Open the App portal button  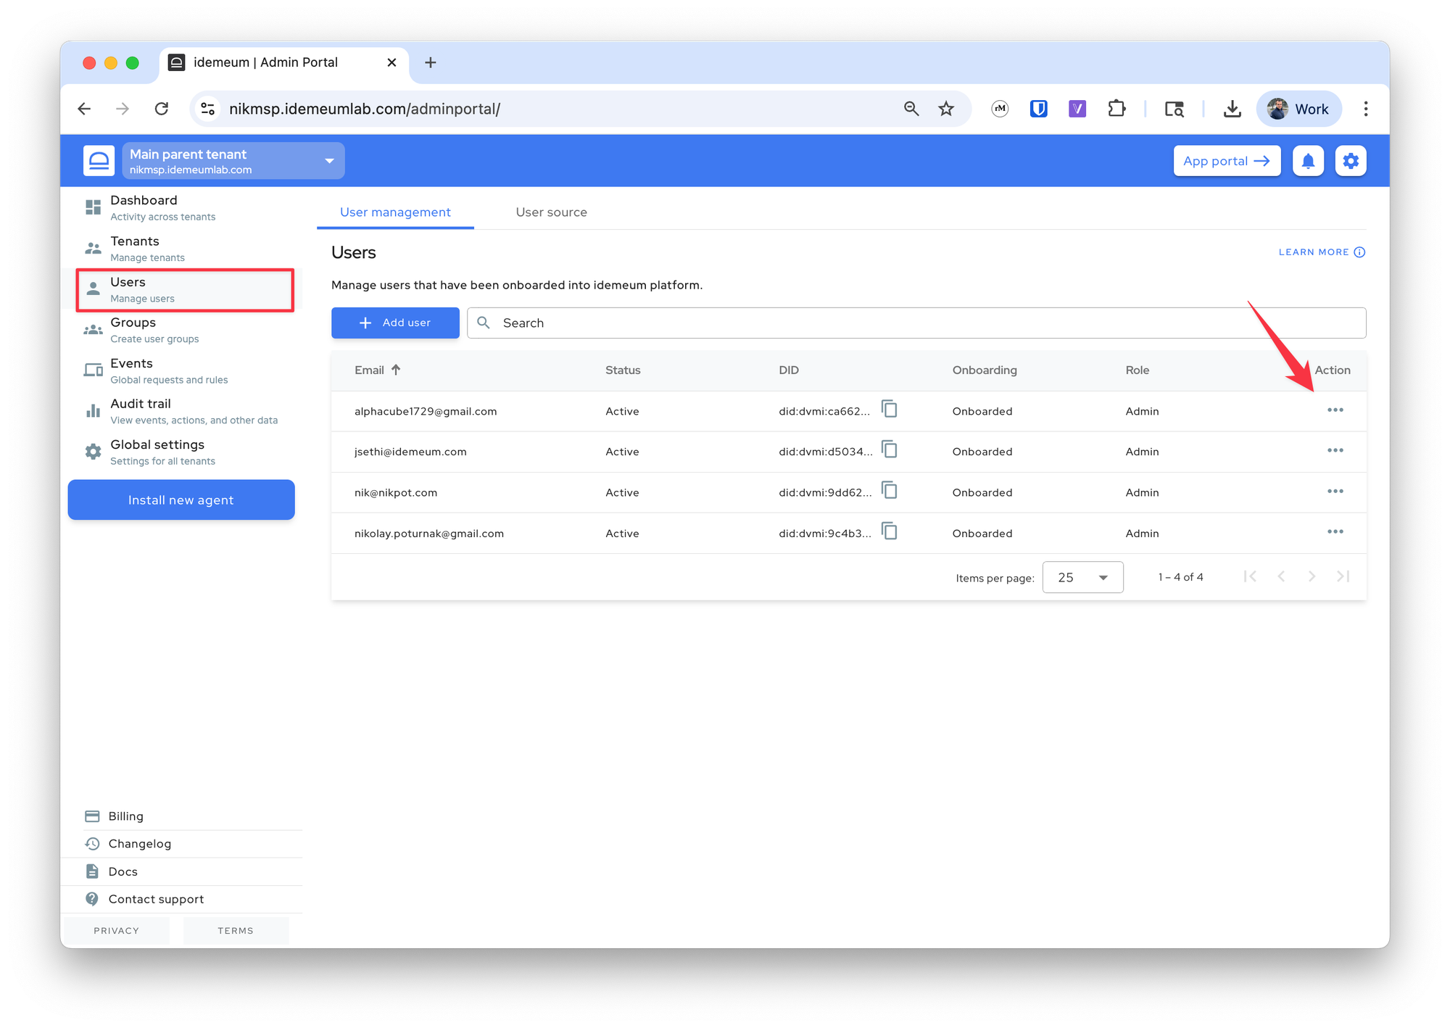coord(1227,161)
